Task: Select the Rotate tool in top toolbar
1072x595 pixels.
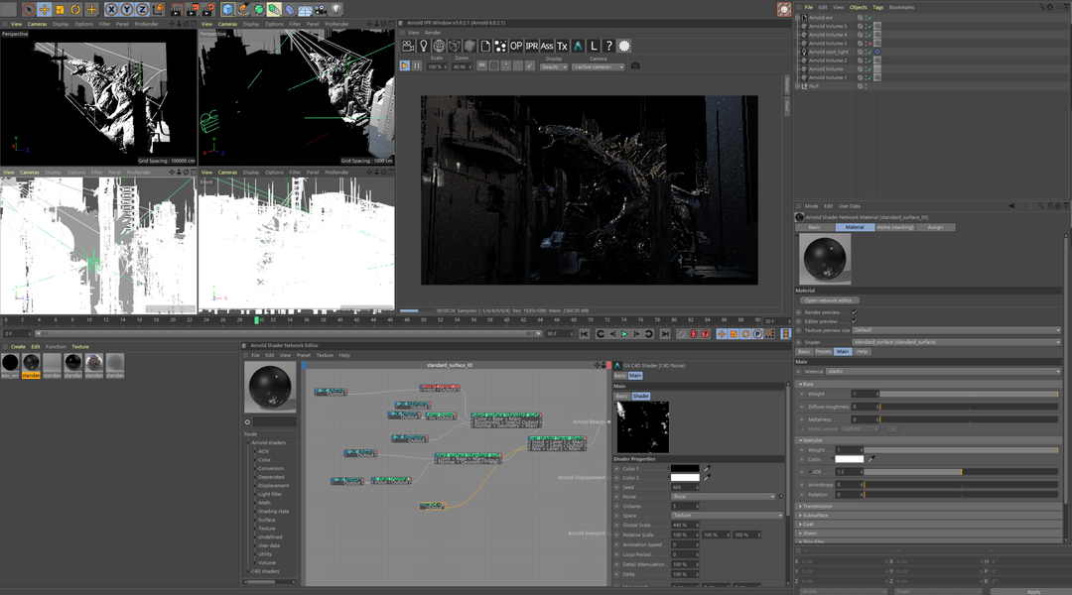Action: click(75, 10)
